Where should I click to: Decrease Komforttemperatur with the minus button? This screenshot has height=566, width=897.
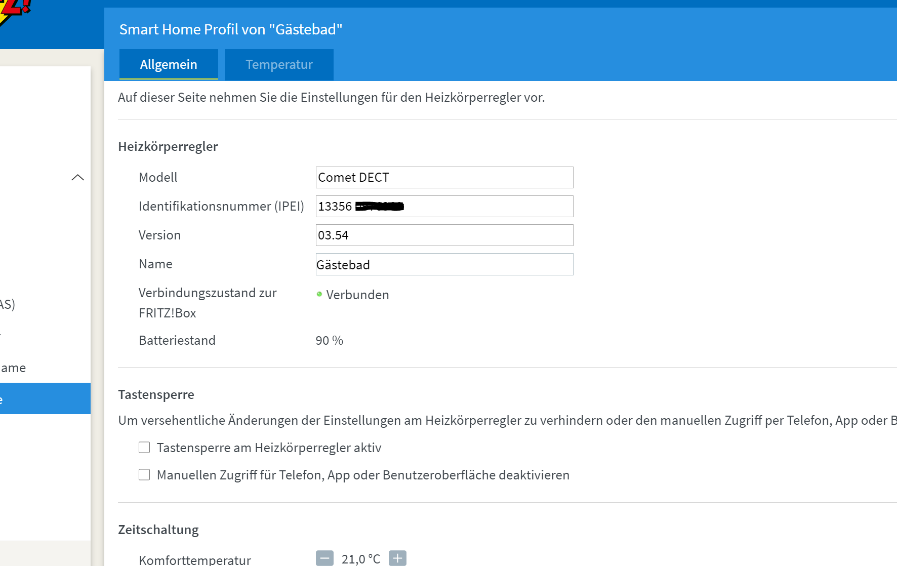pos(324,558)
